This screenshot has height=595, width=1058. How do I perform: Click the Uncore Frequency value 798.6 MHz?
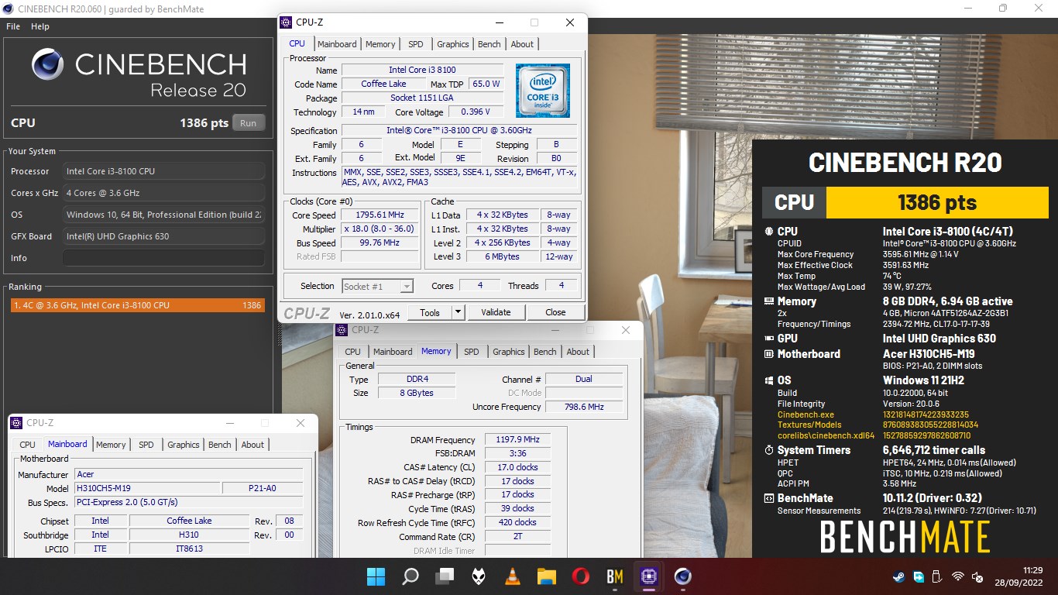584,407
